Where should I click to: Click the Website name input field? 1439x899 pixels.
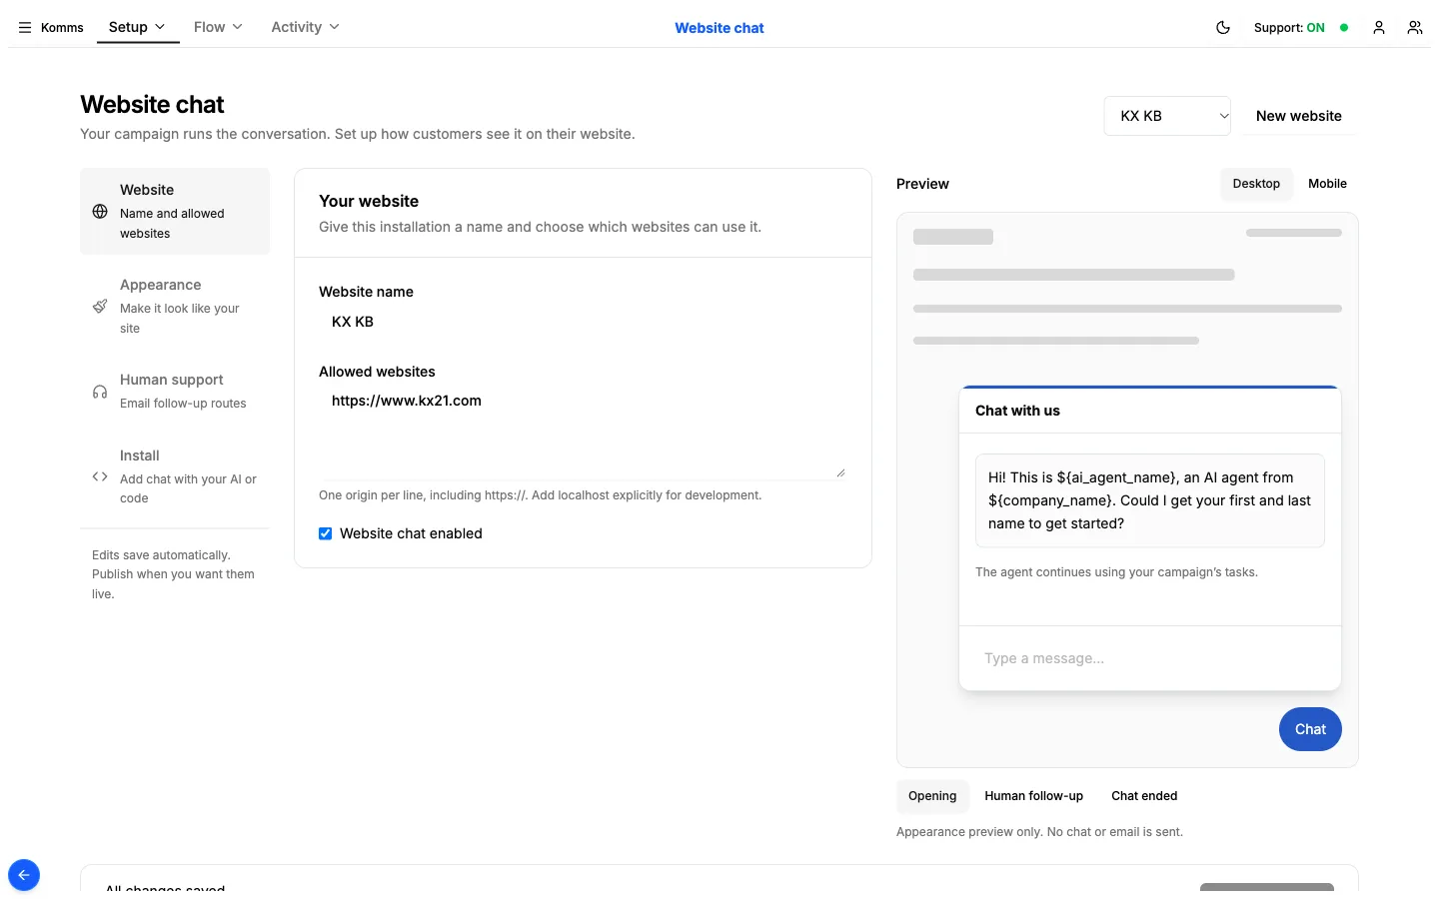tap(583, 322)
